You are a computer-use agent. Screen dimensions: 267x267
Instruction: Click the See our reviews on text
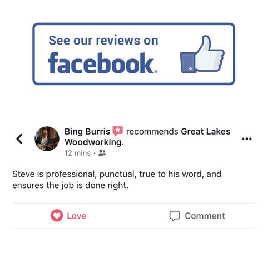coord(103,41)
